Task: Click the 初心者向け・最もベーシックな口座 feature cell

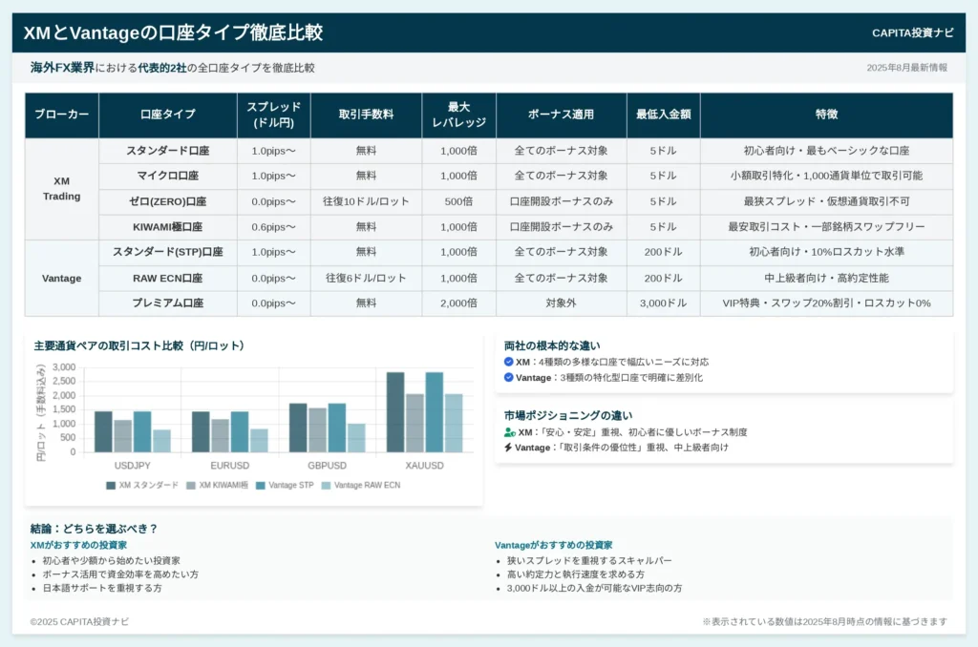Action: click(826, 151)
